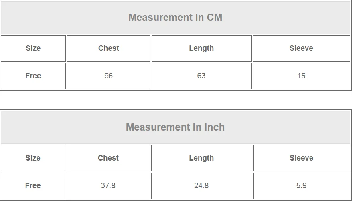This screenshot has width=353, height=201.
Task: Select Length header in CM table
Action: point(201,48)
